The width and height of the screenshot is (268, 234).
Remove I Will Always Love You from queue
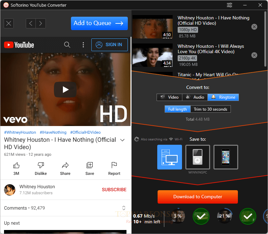click(254, 55)
